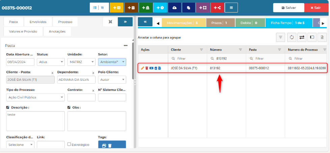Image resolution: width=330 pixels, height=153 pixels.
Task: Click the Número column filter box with 813192
Action: pos(226,58)
